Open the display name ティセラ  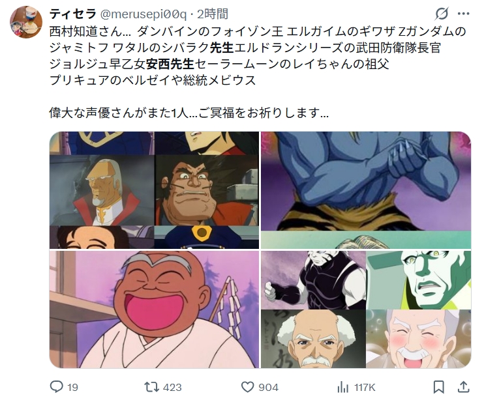tap(73, 14)
